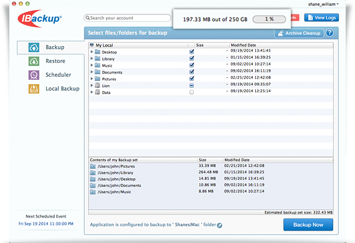
Task: Click folder icon for /Users/john/Library
Action: point(93,173)
